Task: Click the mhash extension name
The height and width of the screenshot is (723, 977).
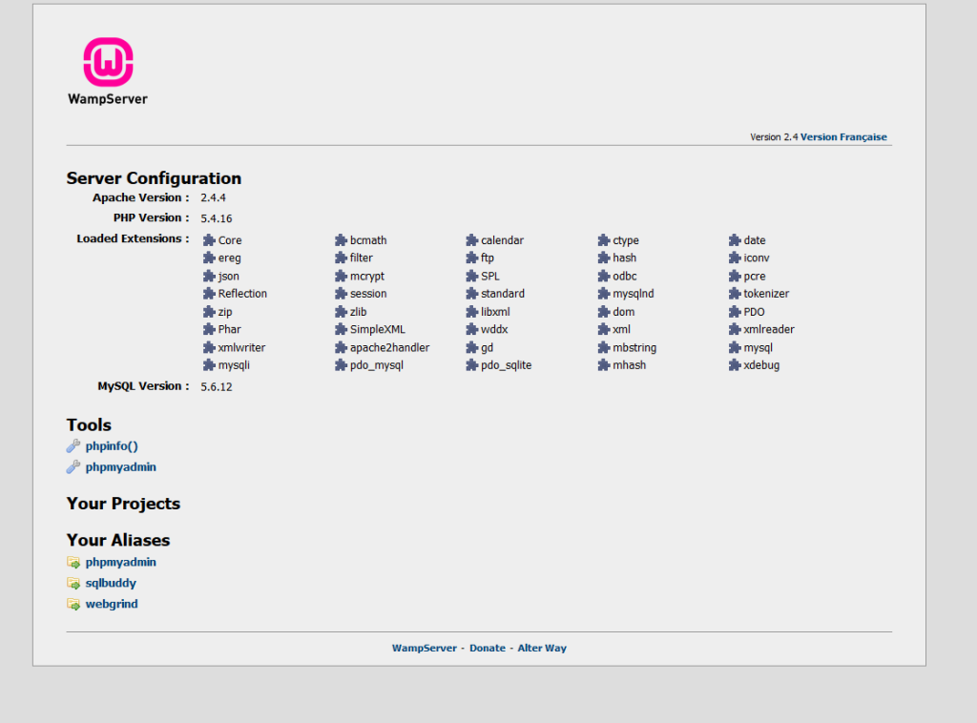Action: point(630,365)
